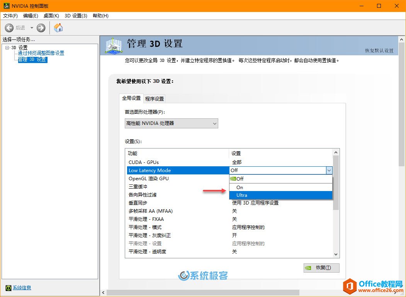The width and height of the screenshot is (406, 297).
Task: Select the Off option with NVIDIA icon
Action: (240, 179)
